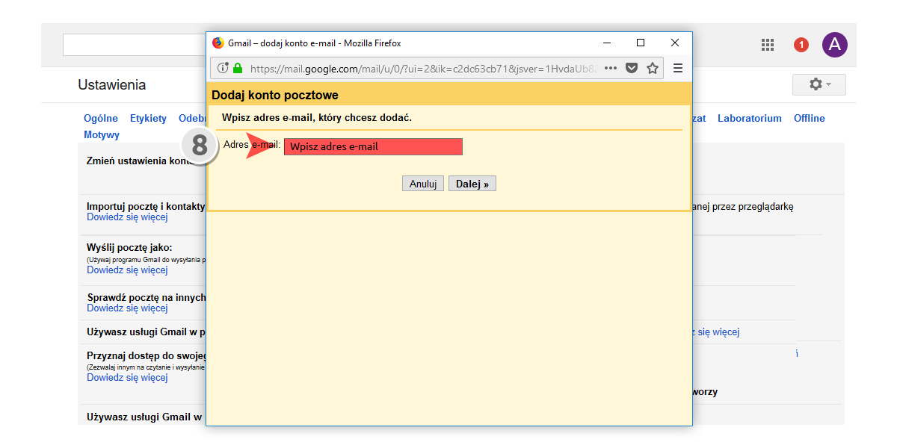Click the Pocket save icon
Image resolution: width=897 pixels, height=448 pixels.
coord(632,68)
